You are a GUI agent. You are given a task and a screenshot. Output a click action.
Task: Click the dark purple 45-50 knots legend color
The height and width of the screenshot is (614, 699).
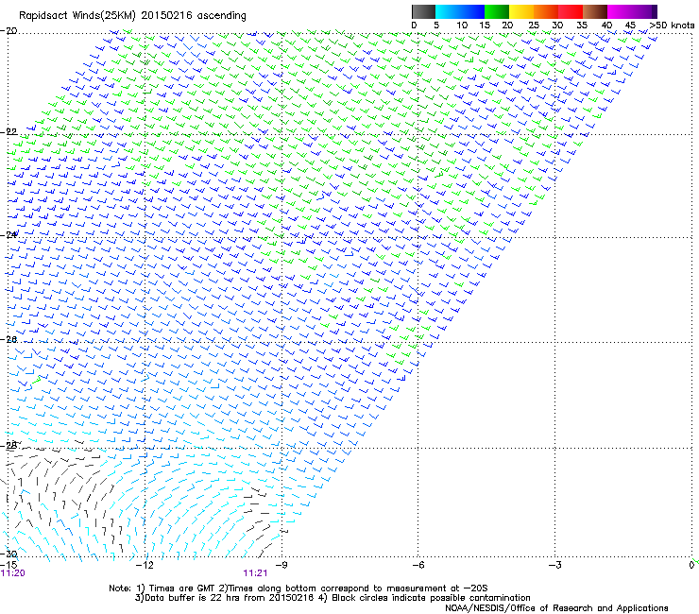[x=644, y=11]
